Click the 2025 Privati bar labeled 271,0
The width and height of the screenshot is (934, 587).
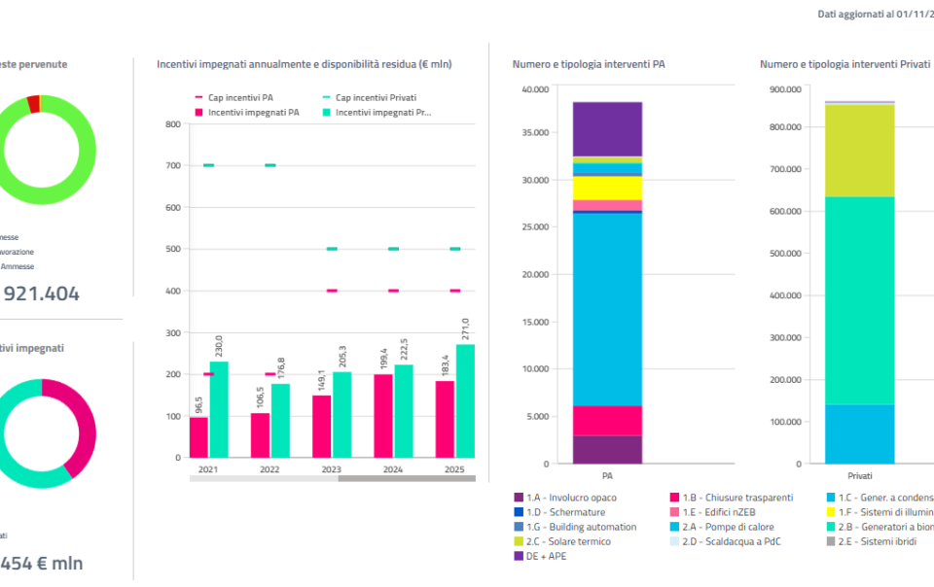point(465,400)
